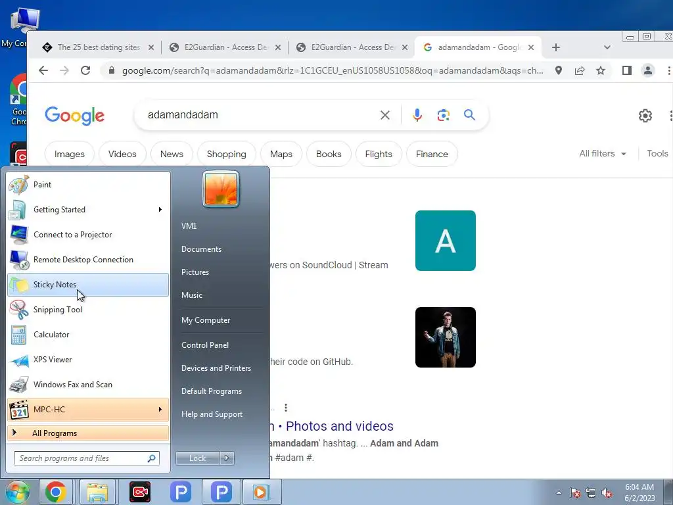Go back in Chrome

point(43,70)
